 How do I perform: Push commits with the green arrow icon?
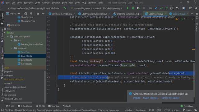pyautogui.click(x=166, y=8)
